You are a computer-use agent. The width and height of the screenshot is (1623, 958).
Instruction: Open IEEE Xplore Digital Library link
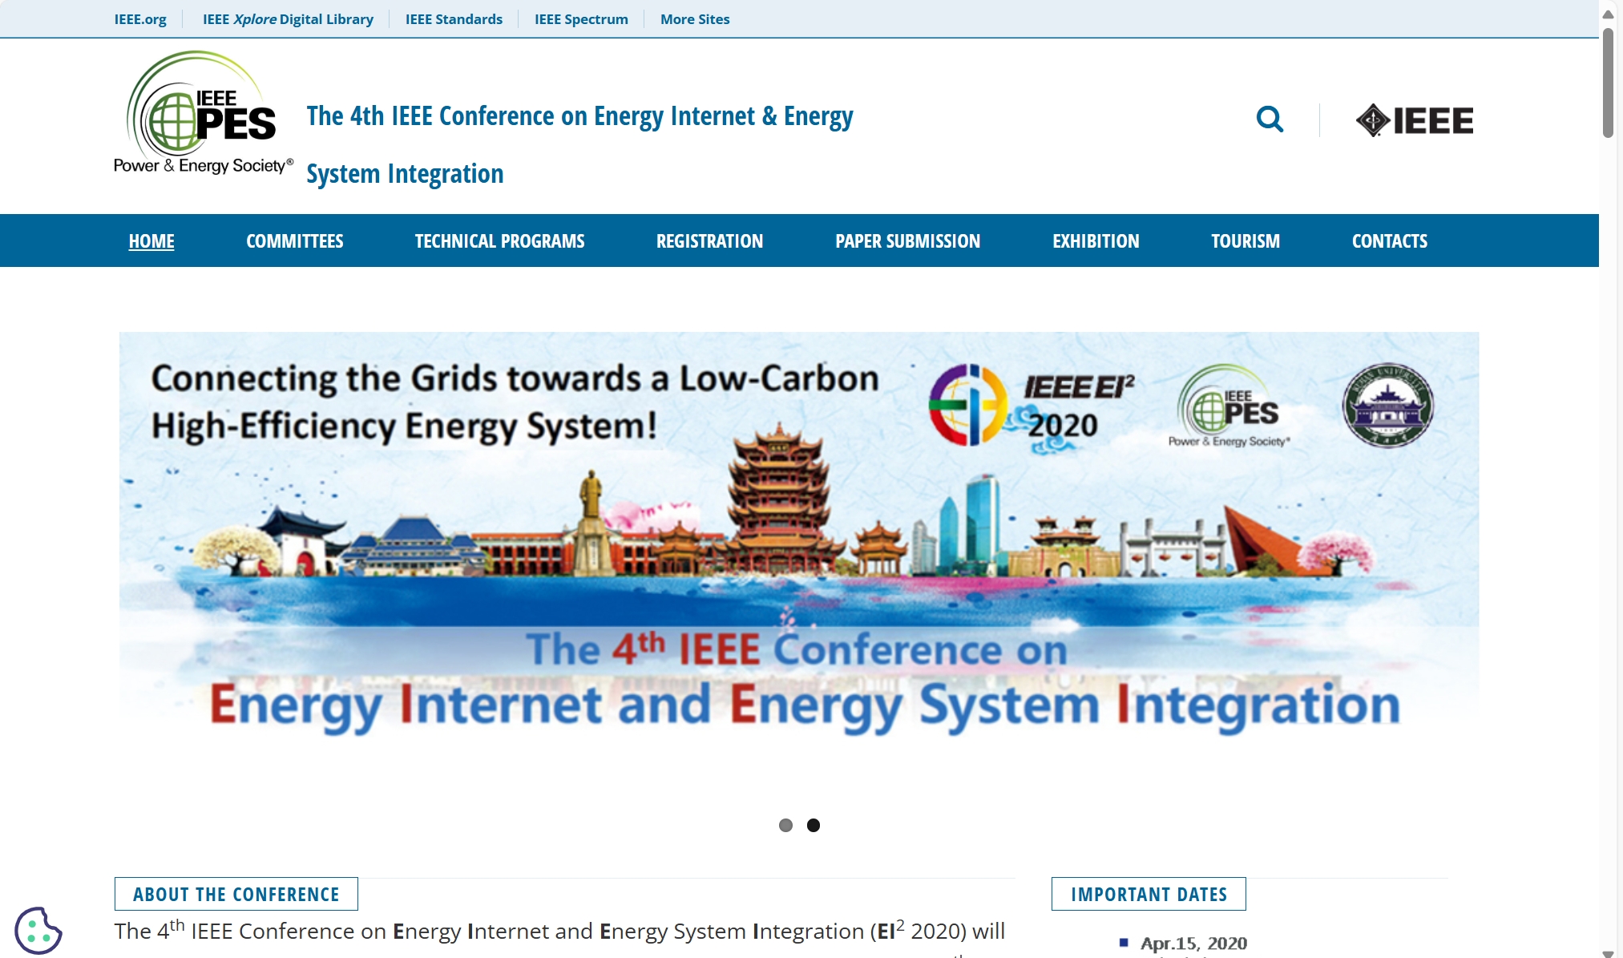[288, 19]
